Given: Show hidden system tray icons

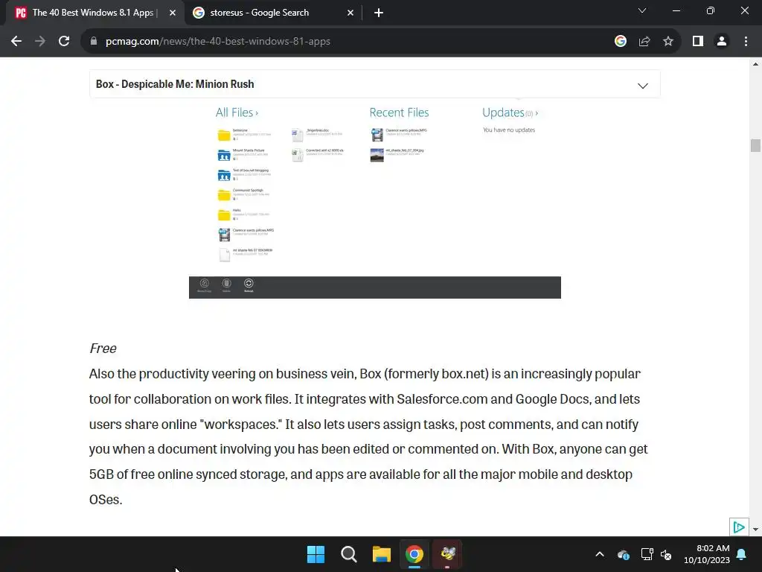Looking at the screenshot, I should pos(600,554).
